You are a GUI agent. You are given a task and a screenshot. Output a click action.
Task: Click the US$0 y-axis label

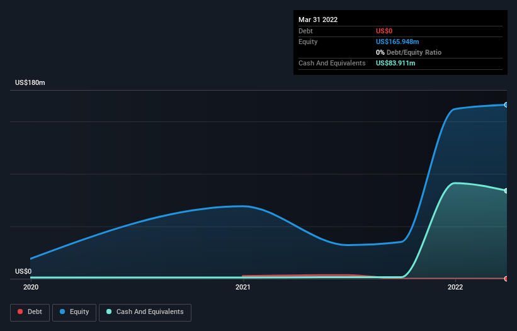point(23,271)
